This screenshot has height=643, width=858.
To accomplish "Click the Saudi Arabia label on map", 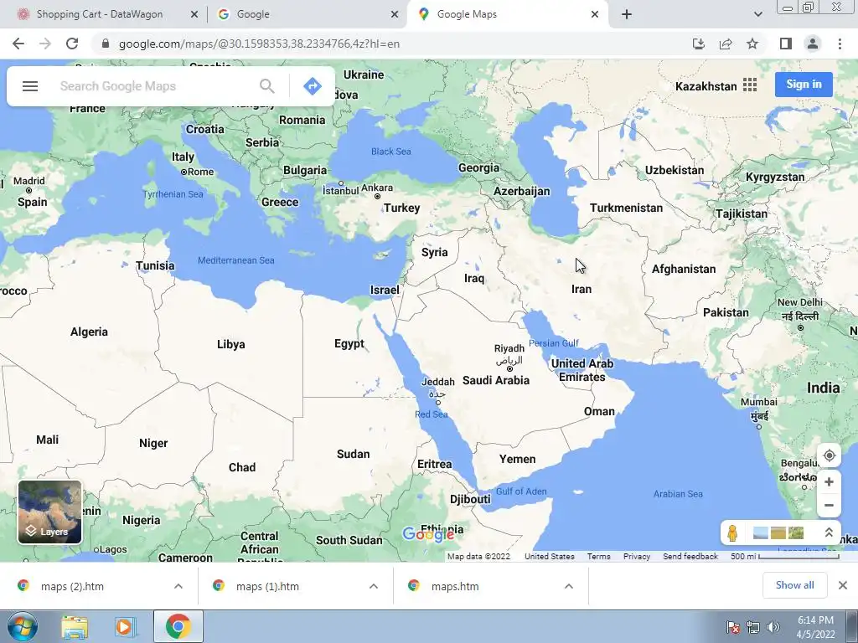I will tap(496, 381).
